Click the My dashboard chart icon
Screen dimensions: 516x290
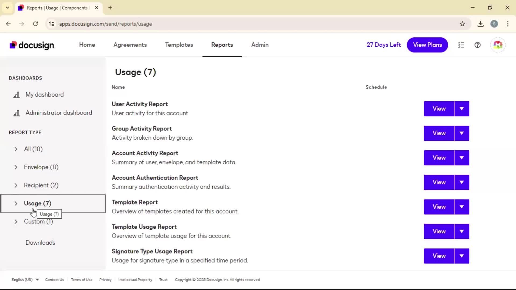tap(16, 95)
